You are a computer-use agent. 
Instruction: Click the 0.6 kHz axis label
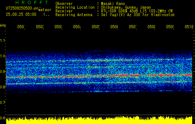coord(2,118)
